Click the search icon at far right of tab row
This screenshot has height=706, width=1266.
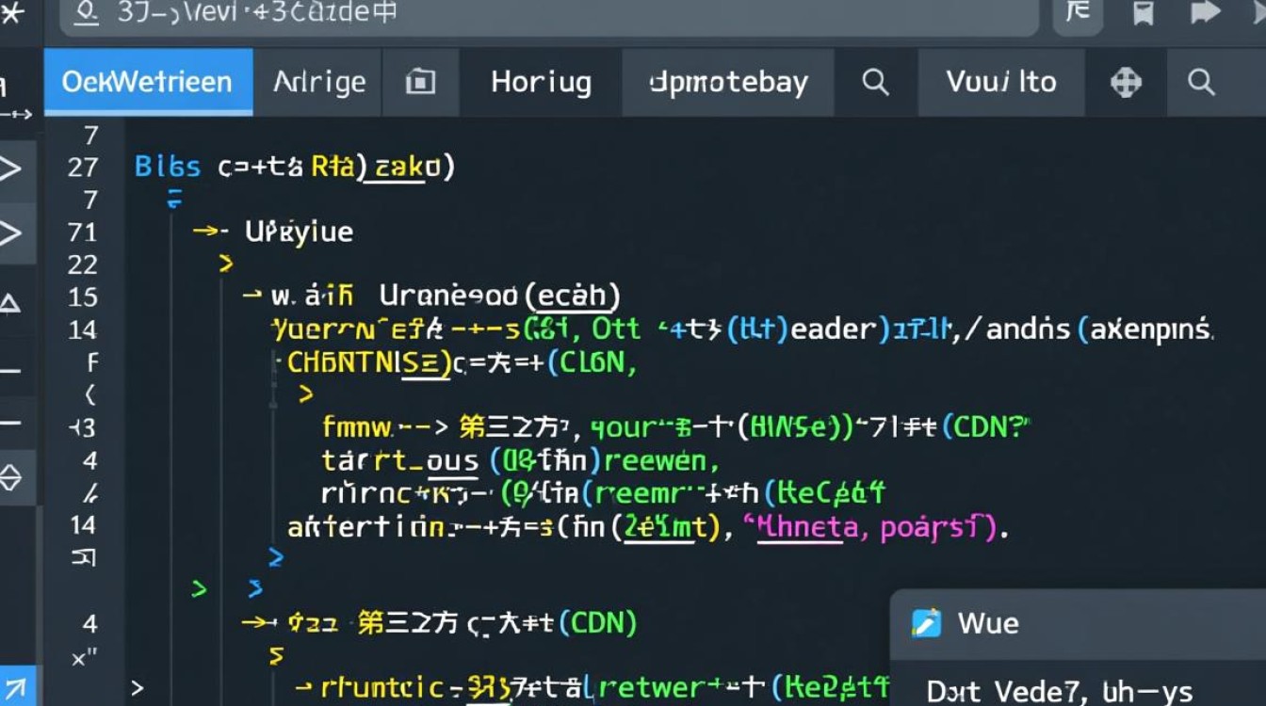tap(1201, 83)
